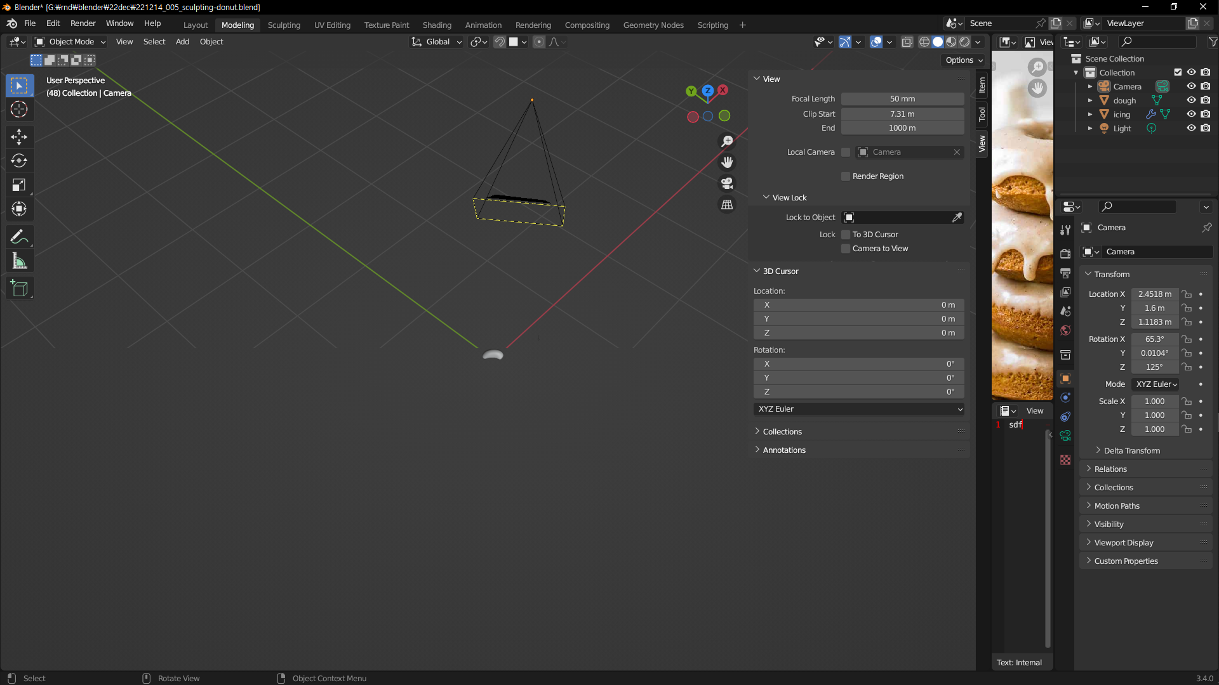Enable the Render Region checkbox
Screen dimensions: 1219x685
[x=846, y=176]
